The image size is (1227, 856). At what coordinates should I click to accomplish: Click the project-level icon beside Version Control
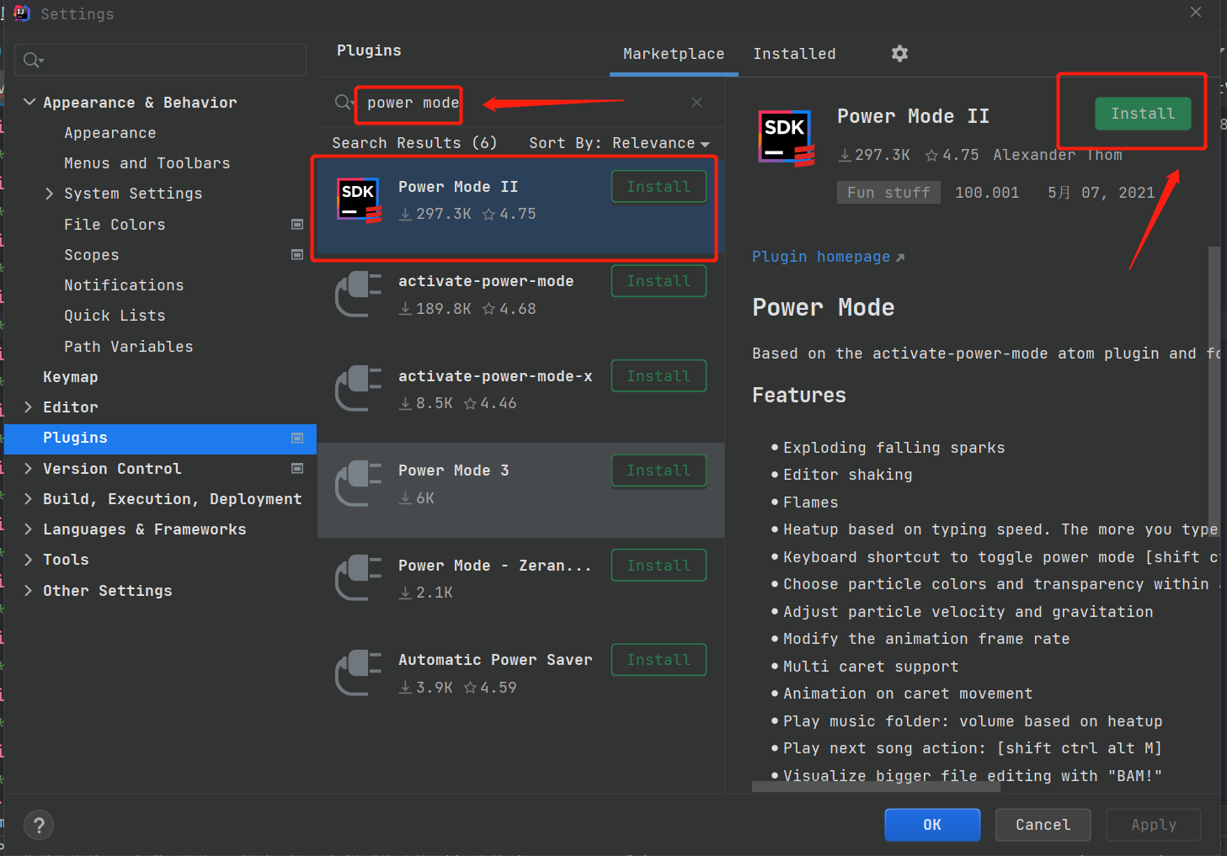[x=296, y=468]
